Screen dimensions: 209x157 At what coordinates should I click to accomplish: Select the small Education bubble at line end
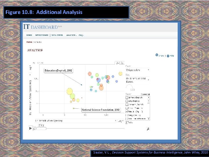pyautogui.click(x=82, y=85)
